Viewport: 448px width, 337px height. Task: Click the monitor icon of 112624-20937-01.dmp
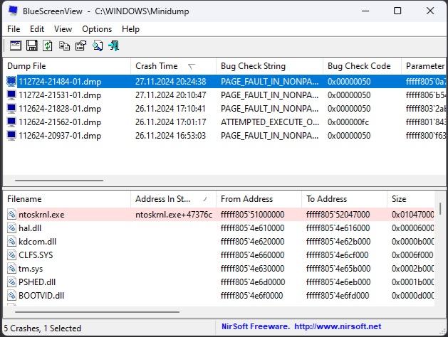[11, 135]
